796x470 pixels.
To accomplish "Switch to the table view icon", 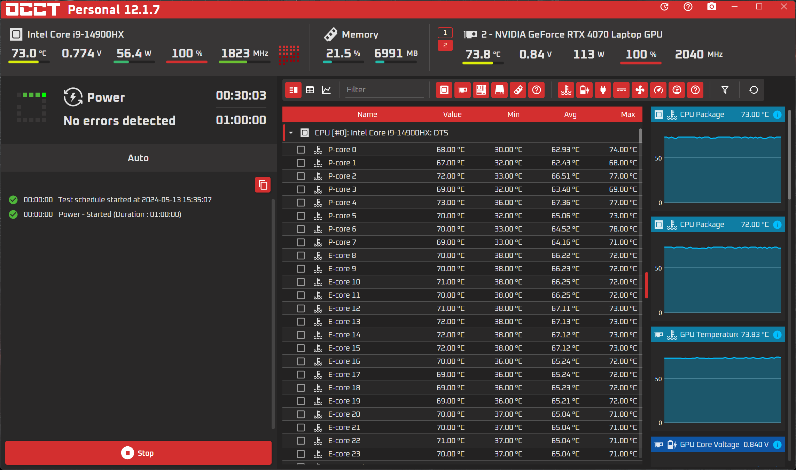I will pyautogui.click(x=310, y=90).
